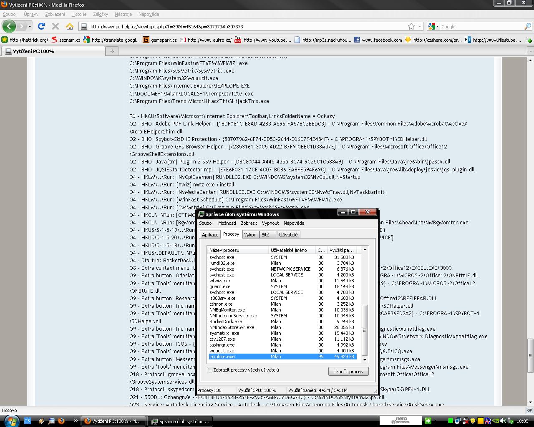Image resolution: width=534 pixels, height=427 pixels.
Task: Click the Nero Search go arrow
Action: (428, 421)
